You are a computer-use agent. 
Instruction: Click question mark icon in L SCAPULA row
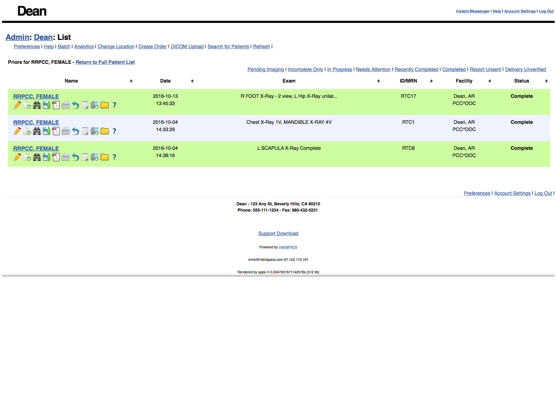[x=114, y=157]
